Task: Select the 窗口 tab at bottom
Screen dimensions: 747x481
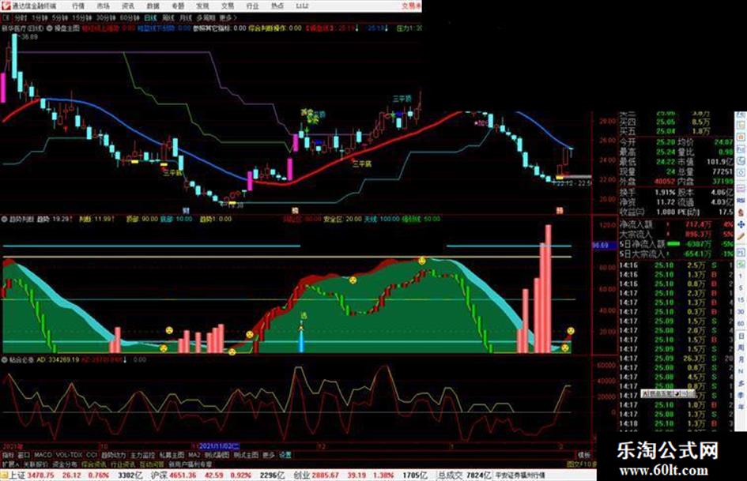Action: point(24,455)
